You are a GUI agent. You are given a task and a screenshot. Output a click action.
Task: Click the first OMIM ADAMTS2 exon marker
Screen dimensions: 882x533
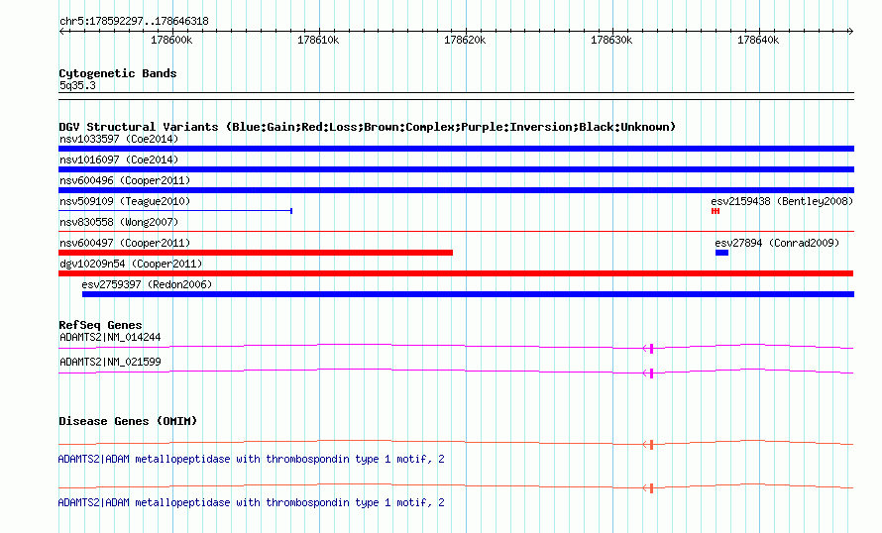tap(651, 445)
